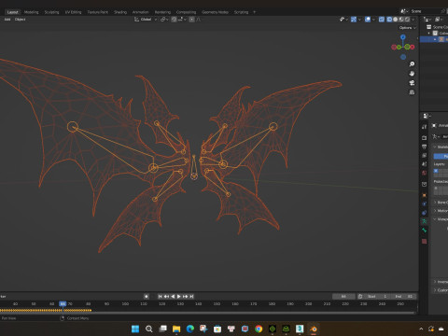This screenshot has width=448, height=336.
Task: Expand the Bone Groups panel
Action: coord(441,203)
